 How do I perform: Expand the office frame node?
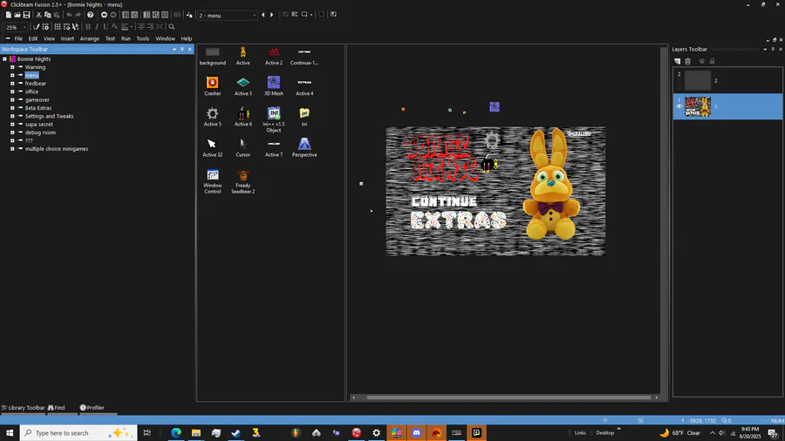click(12, 92)
